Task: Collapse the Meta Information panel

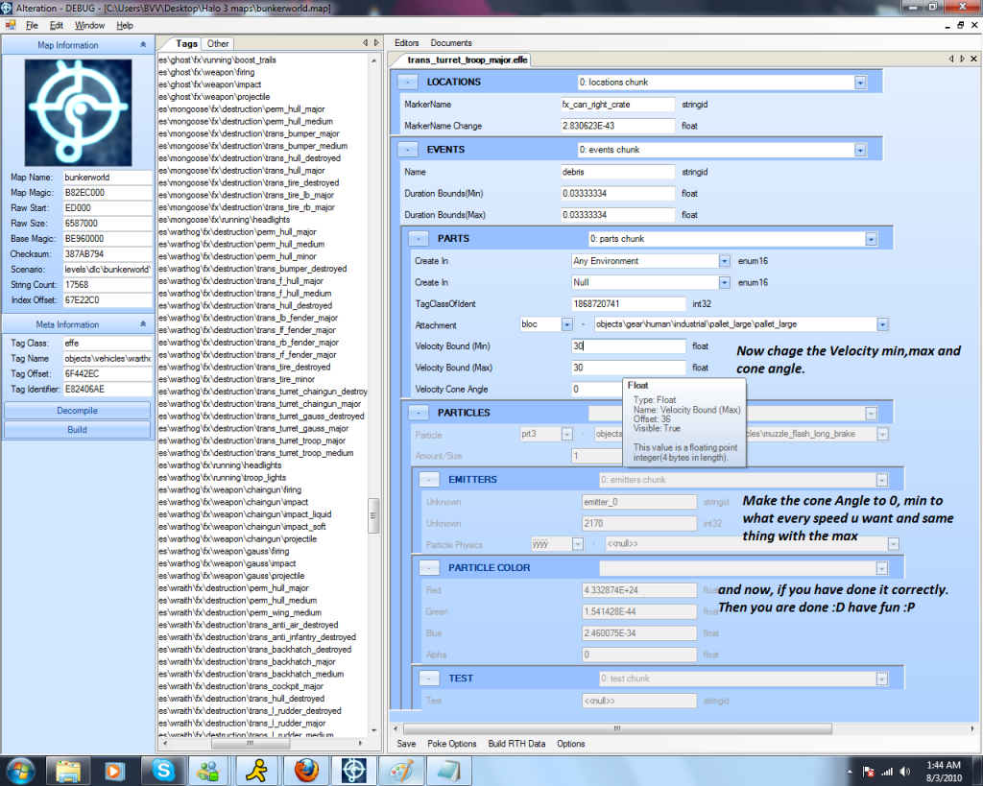Action: [143, 324]
